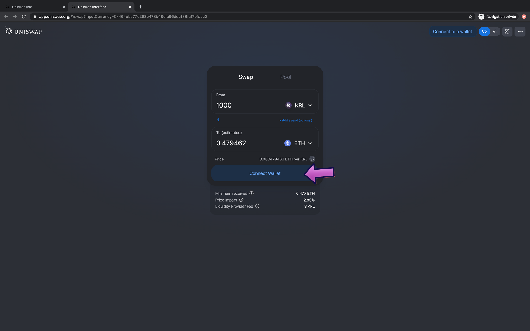Select the Swap tab
530x331 pixels.
coord(246,77)
